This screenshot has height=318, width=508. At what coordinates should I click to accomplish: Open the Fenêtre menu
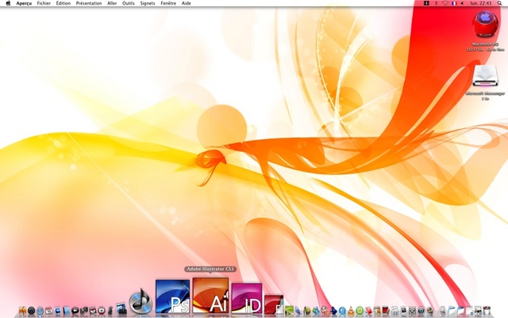[x=168, y=3]
